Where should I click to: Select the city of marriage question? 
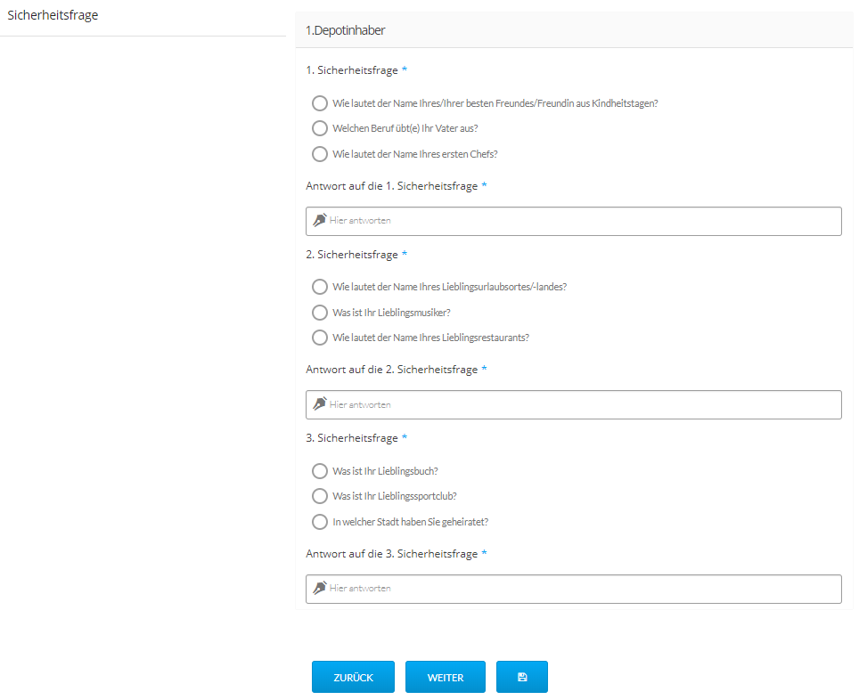pyautogui.click(x=320, y=522)
